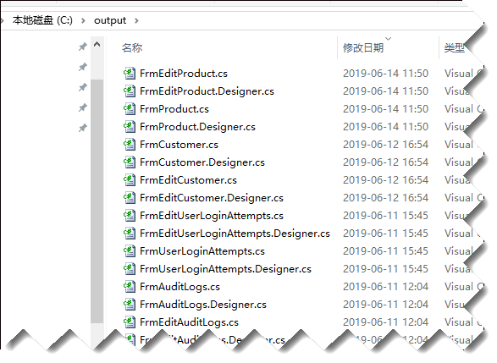
Task: Select the FrmCustomer.cs file icon
Action: coord(130,144)
